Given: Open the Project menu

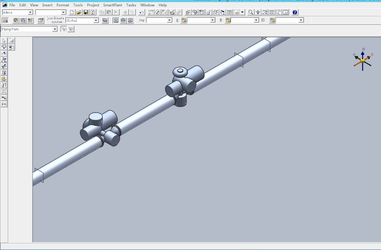Looking at the screenshot, I should [93, 5].
